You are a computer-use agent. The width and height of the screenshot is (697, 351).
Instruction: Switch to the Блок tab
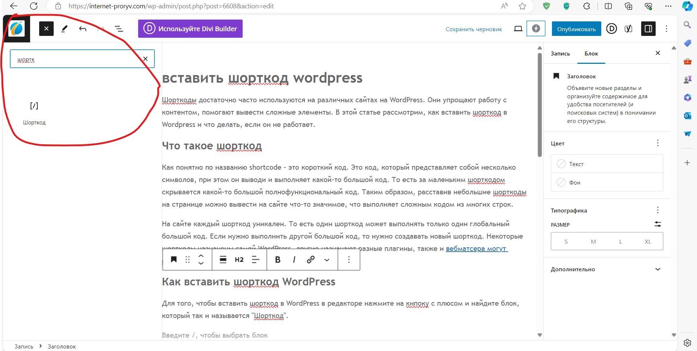coord(591,54)
